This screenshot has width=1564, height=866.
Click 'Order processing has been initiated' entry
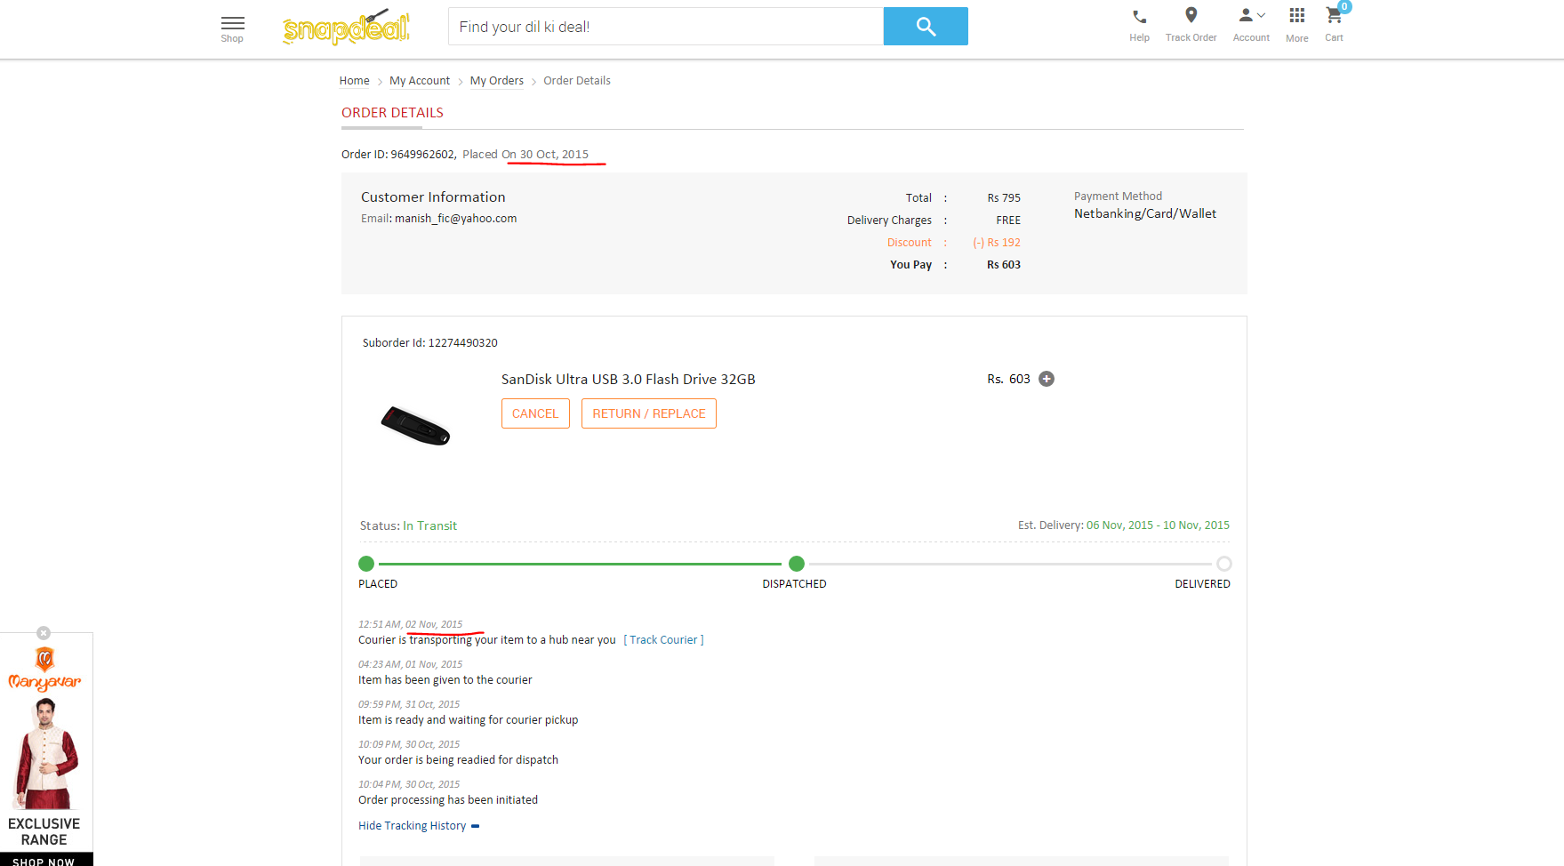tap(448, 800)
